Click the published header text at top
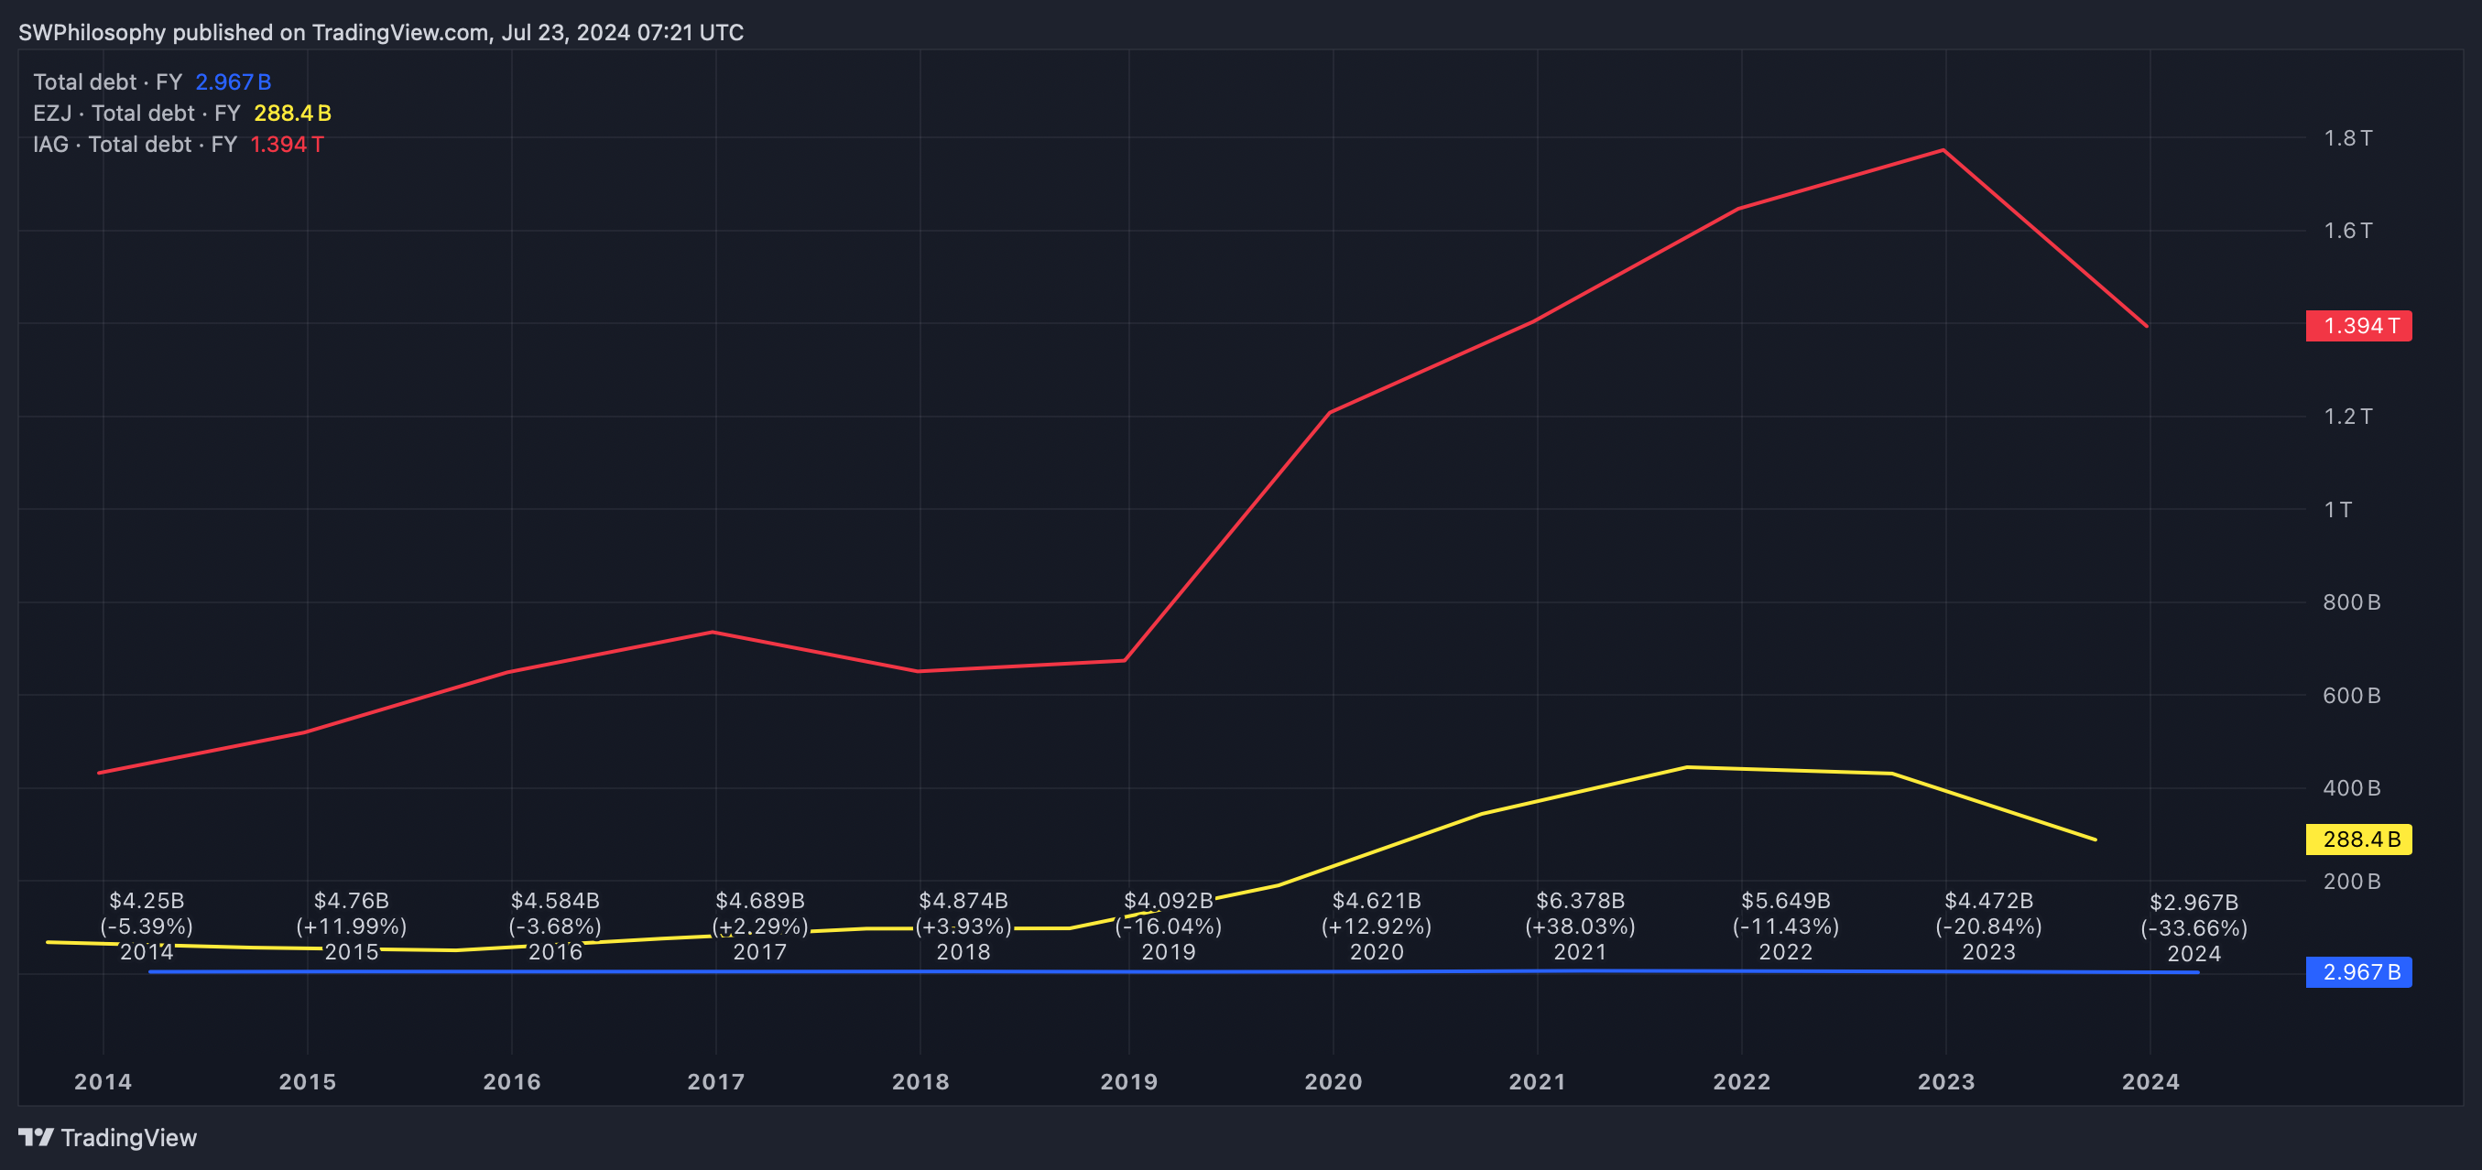The width and height of the screenshot is (2482, 1170). point(381,32)
